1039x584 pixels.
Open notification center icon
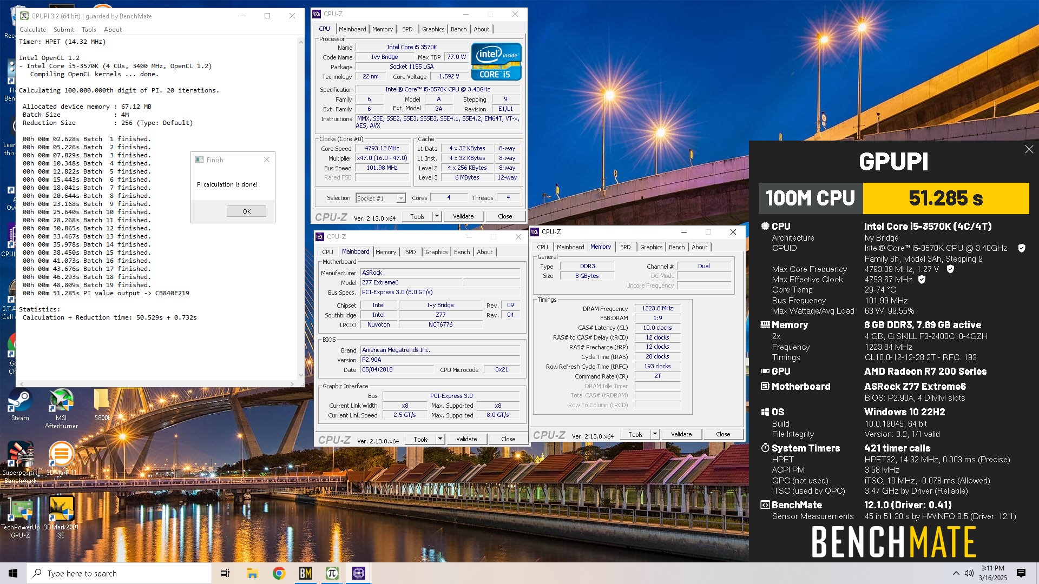(1021, 573)
